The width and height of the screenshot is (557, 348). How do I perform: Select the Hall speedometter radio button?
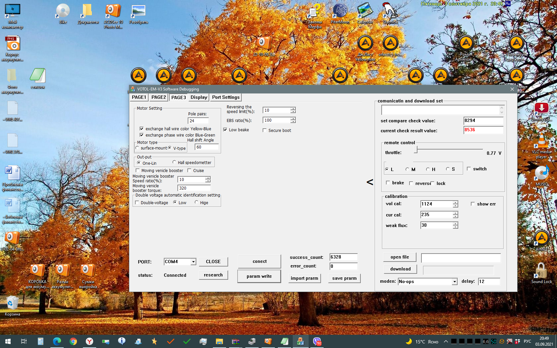coord(174,162)
